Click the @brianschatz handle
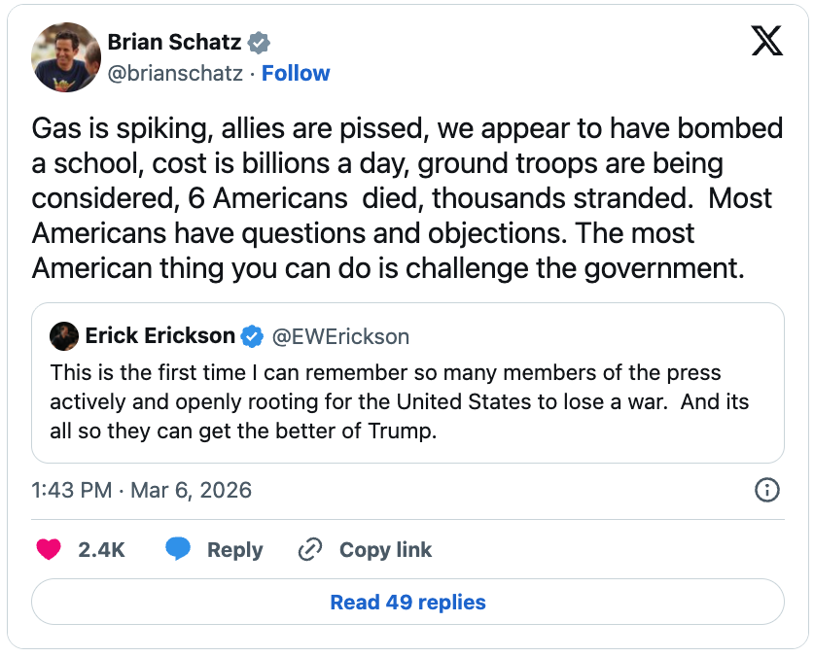 click(175, 74)
